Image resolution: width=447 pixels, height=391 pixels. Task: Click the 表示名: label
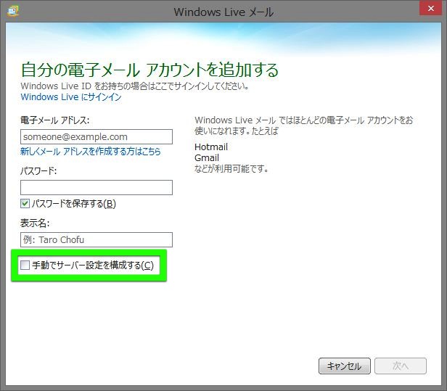point(35,223)
